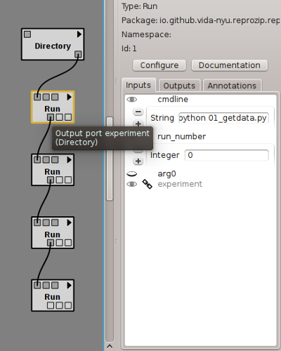The height and width of the screenshot is (351, 281).
Task: Click first output port of second Run module
Action: pyautogui.click(x=51, y=180)
